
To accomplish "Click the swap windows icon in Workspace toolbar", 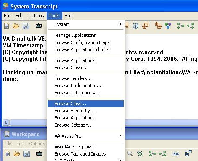I will [x=188, y=153].
